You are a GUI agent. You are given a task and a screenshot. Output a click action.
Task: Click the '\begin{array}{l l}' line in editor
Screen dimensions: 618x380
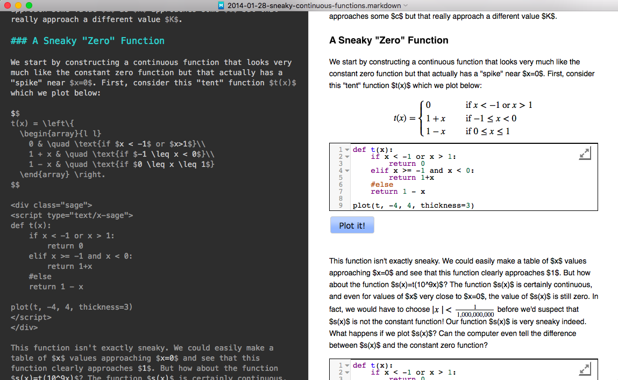pos(60,134)
